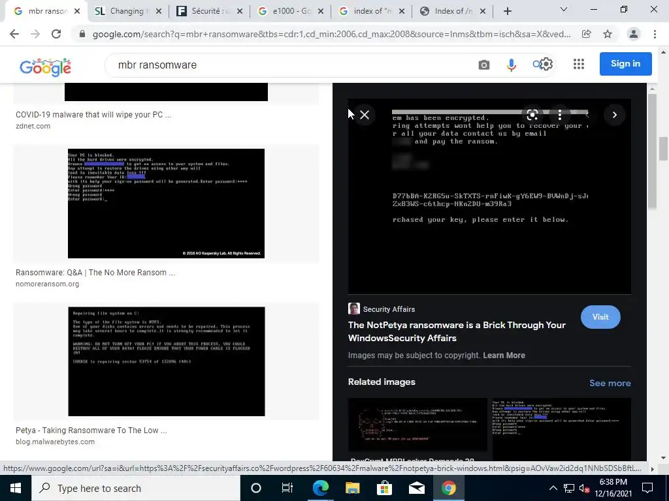This screenshot has height=501, width=669.
Task: View site information padlock icon
Action: click(x=82, y=34)
